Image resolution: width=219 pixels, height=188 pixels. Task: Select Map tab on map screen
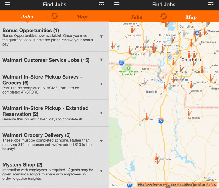coord(191,17)
